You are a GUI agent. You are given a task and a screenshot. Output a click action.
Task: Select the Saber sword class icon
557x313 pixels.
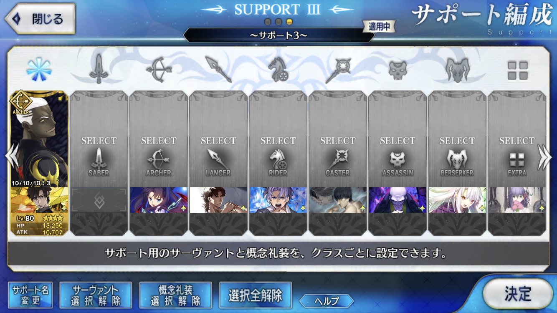point(99,70)
